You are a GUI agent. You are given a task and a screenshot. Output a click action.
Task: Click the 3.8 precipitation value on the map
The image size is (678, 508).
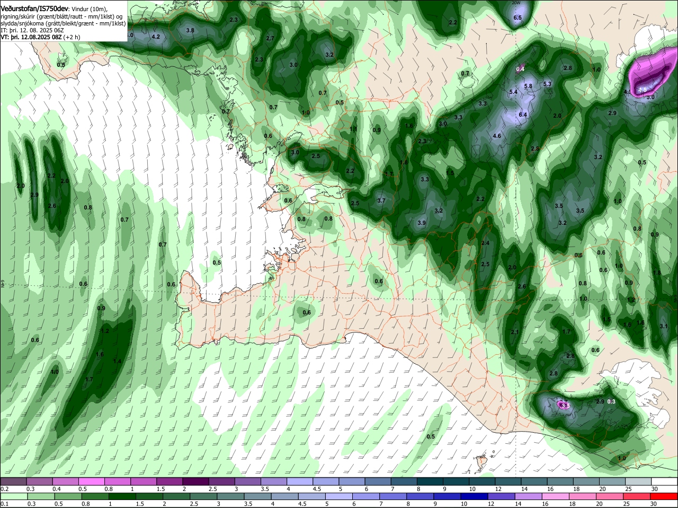click(x=190, y=30)
